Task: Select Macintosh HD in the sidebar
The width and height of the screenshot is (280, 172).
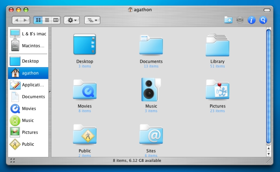Action: [29, 46]
